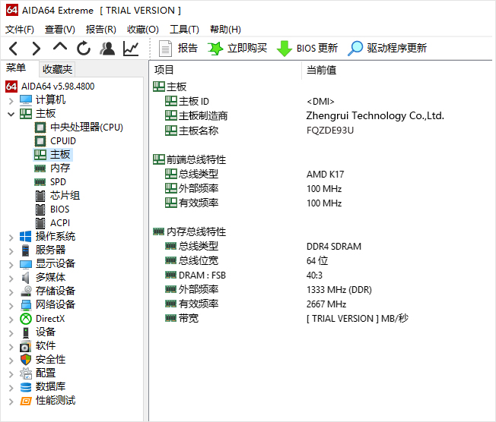Expand the 显示设备 tree node

pos(11,264)
